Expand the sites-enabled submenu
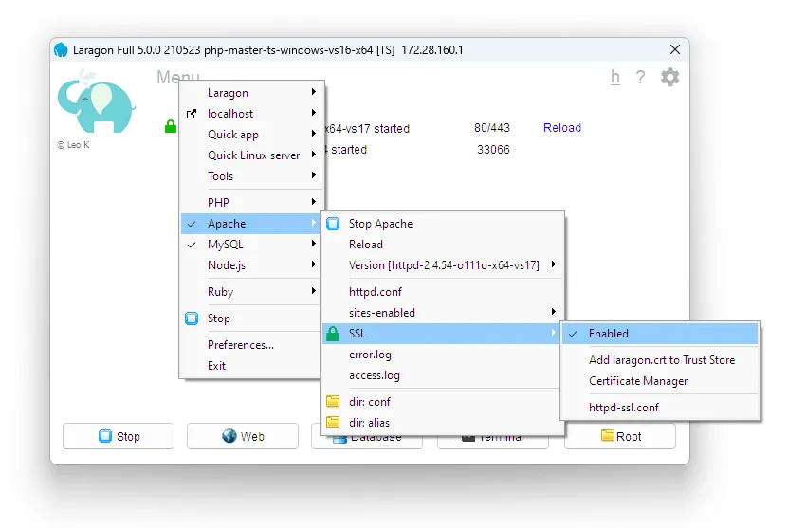This screenshot has height=528, width=807. pyautogui.click(x=382, y=313)
